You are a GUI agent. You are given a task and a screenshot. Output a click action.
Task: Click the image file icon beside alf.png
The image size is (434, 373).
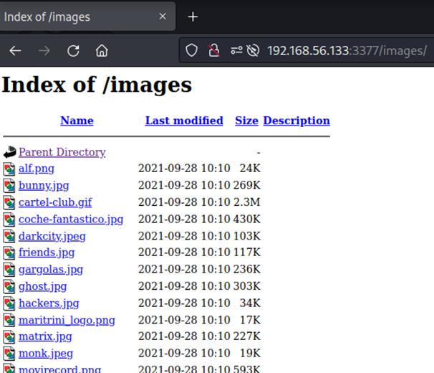9,169
